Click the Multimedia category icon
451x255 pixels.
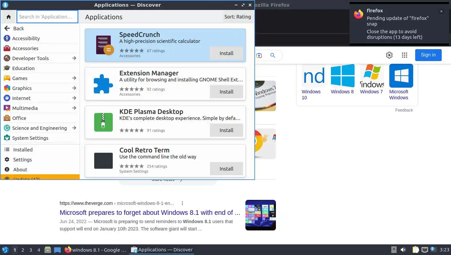point(7,108)
